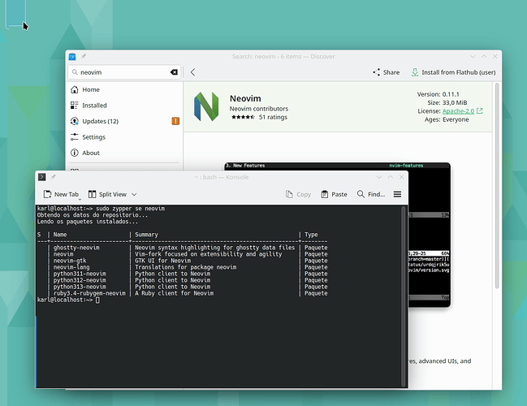Screen dimensions: 527x406
Task: Minimize the Konsole window
Action: click(x=379, y=177)
